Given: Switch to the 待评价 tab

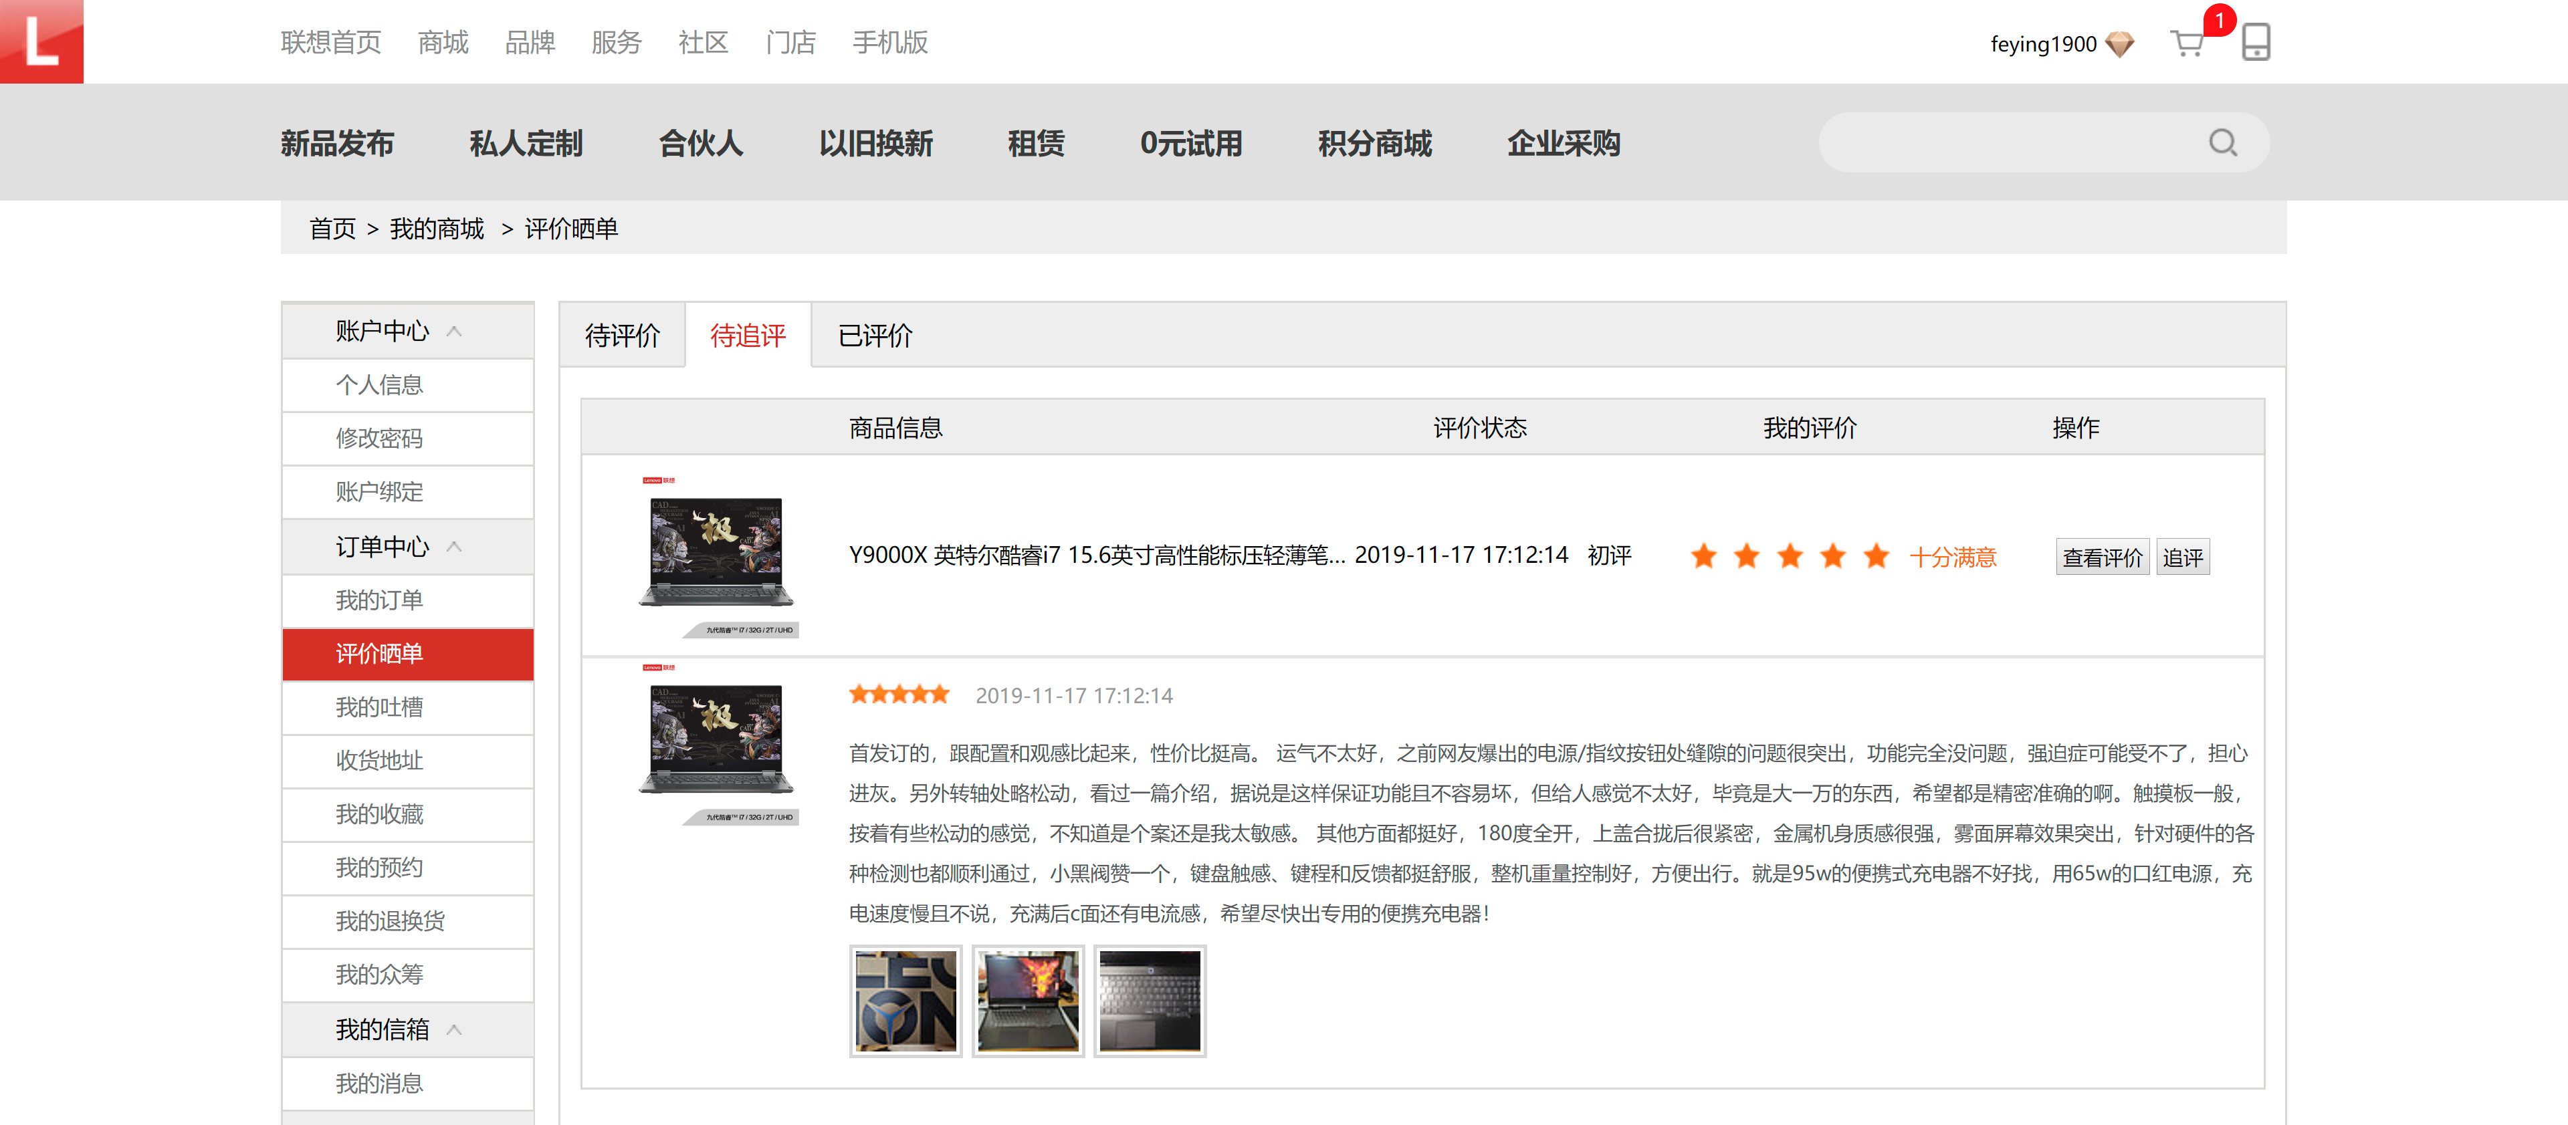Looking at the screenshot, I should (622, 336).
